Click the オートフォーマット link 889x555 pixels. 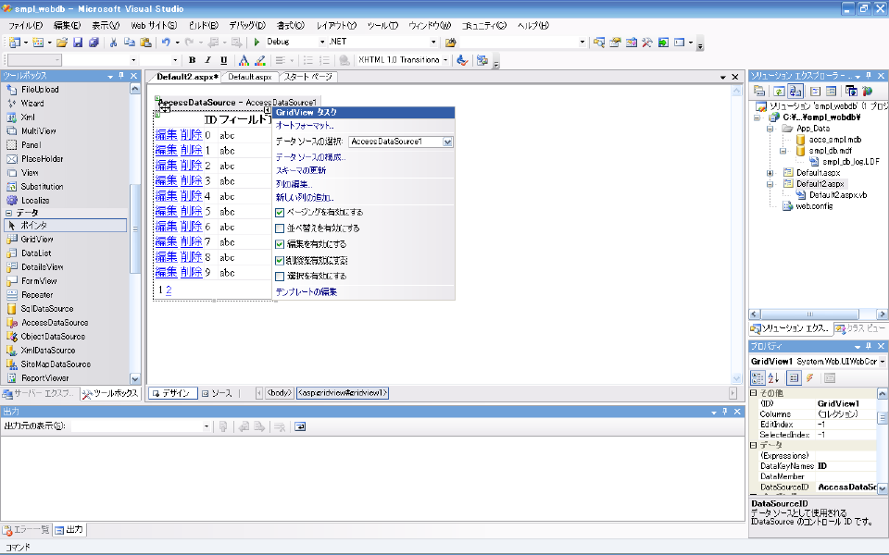click(x=305, y=125)
